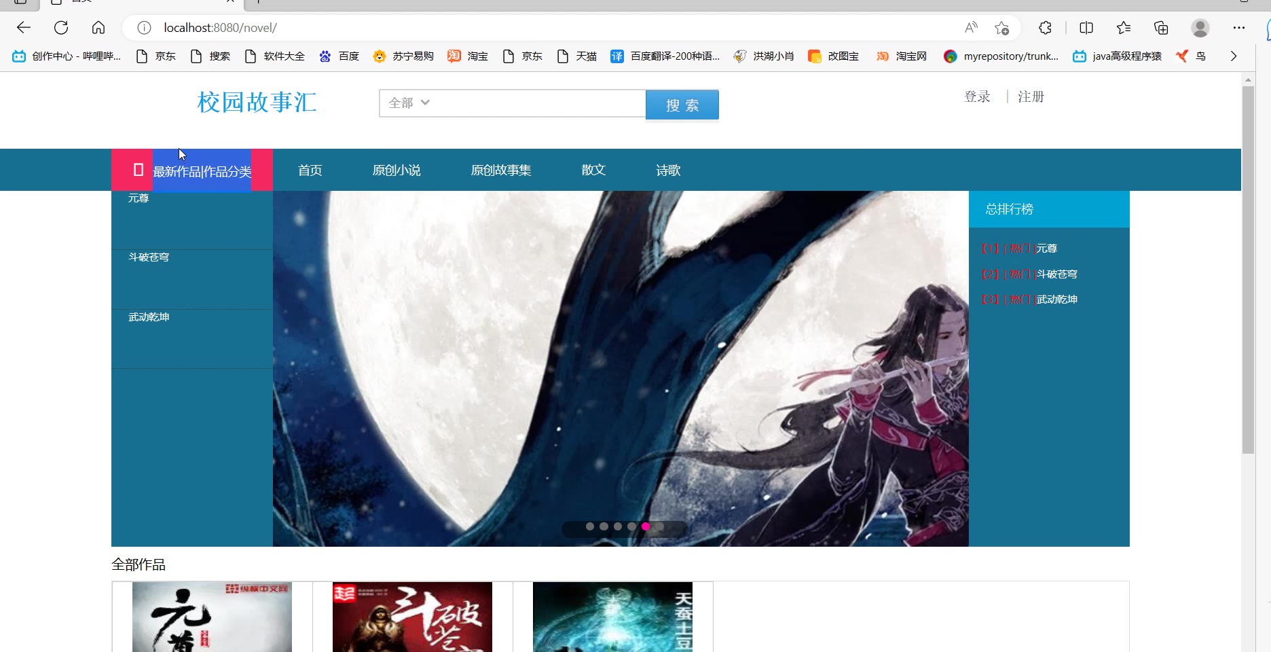Go back to the previous browser page
Image resolution: width=1271 pixels, height=652 pixels.
click(x=24, y=28)
